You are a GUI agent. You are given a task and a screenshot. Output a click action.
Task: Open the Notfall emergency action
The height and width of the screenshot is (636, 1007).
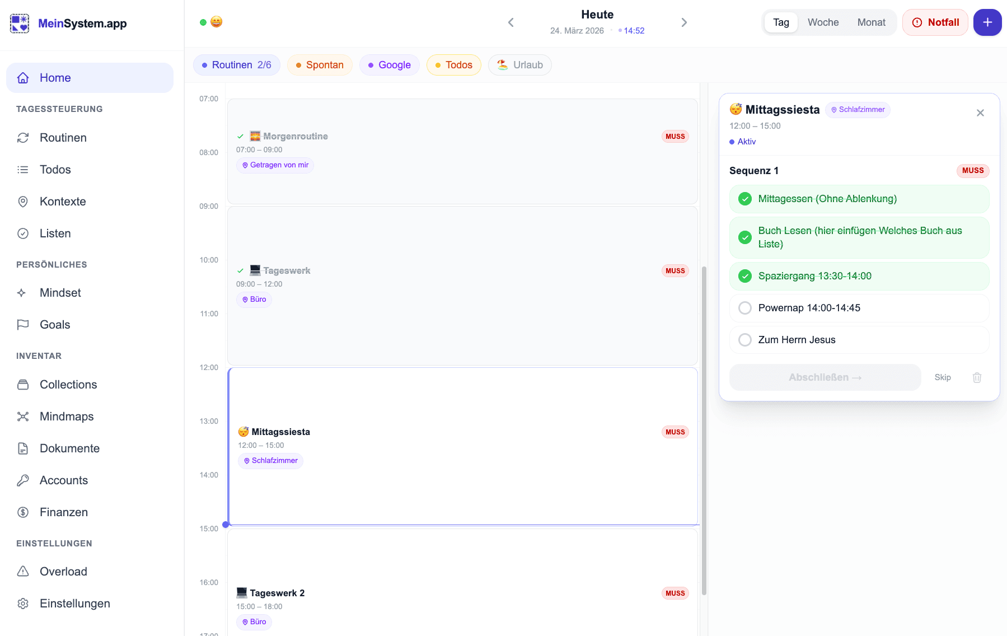[x=935, y=22]
